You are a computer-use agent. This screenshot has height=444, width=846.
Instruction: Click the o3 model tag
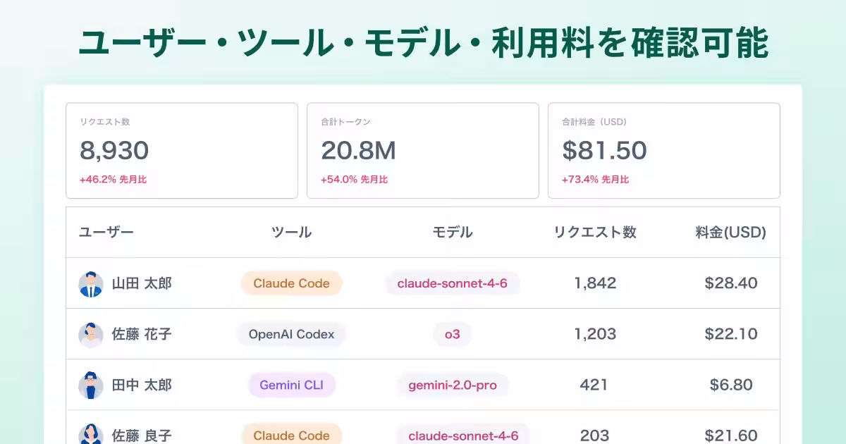453,334
